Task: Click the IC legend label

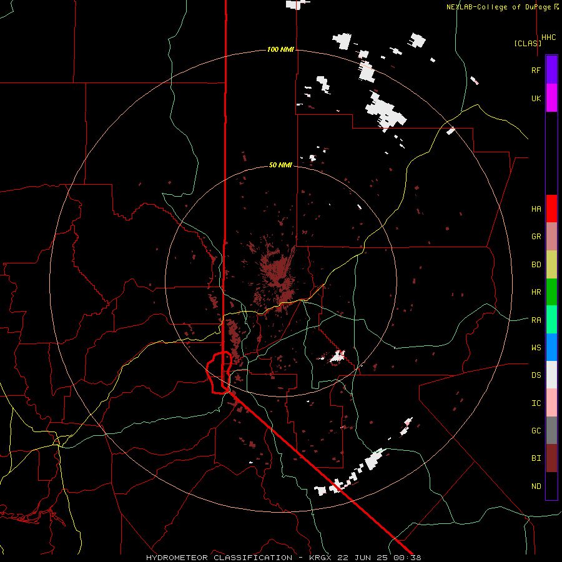Action: pos(536,403)
